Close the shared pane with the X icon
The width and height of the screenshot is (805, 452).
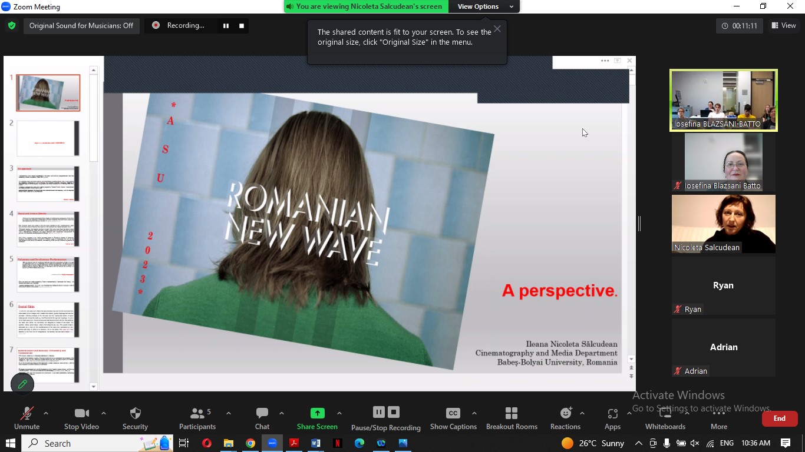[x=629, y=61]
